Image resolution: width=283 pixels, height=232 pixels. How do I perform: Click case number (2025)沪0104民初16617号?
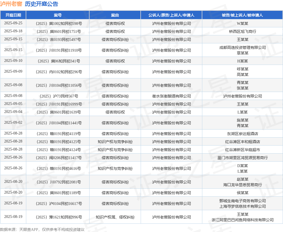(59, 204)
